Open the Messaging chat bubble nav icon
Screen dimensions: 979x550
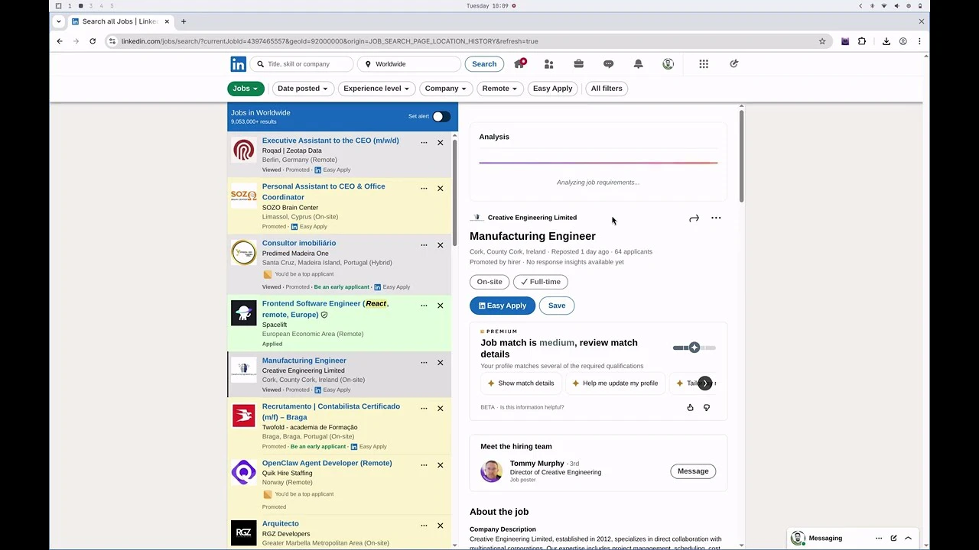[x=609, y=64]
